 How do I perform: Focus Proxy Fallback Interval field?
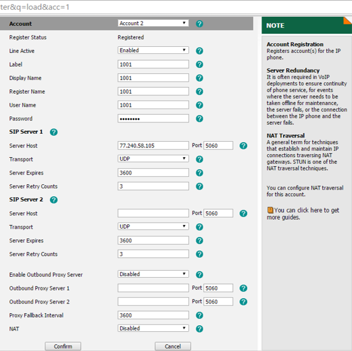(153, 315)
